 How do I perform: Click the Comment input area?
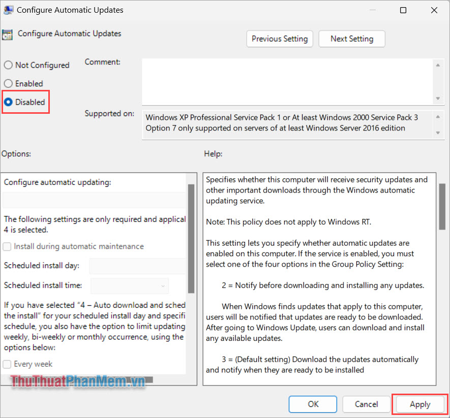pos(285,81)
